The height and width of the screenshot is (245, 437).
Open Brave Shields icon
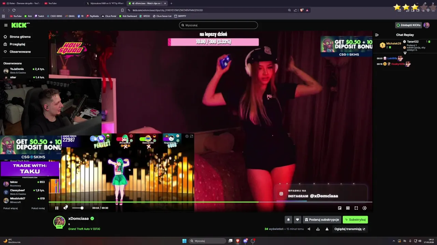click(302, 10)
